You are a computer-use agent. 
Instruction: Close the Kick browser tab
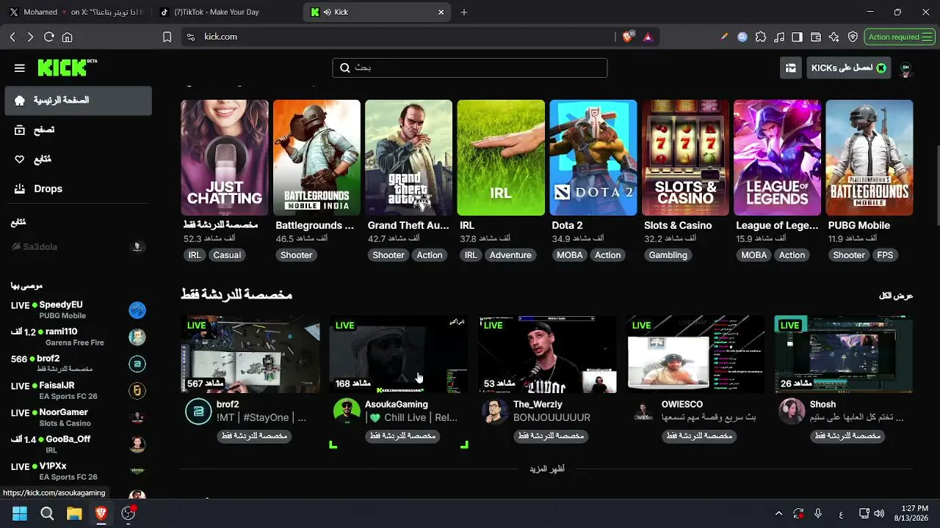pyautogui.click(x=441, y=12)
